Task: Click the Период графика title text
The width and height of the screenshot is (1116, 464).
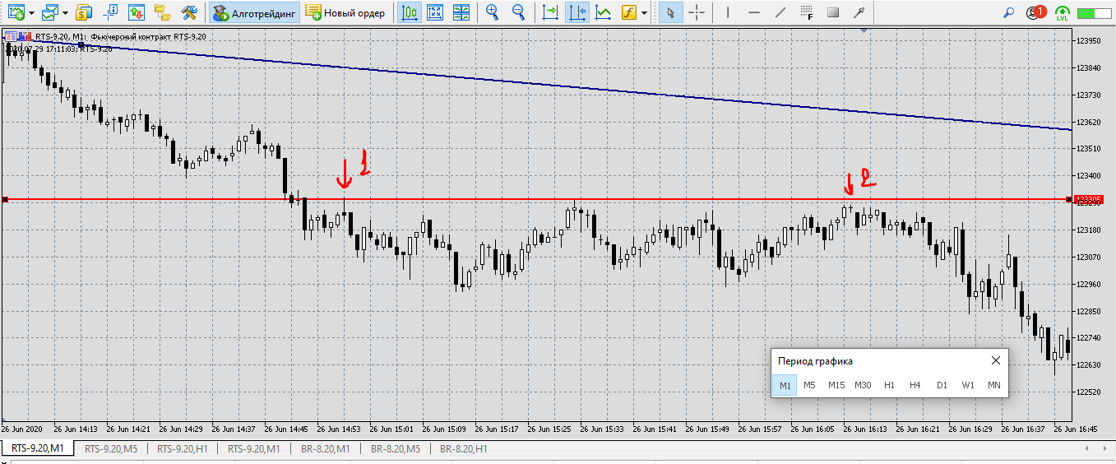Action: [x=815, y=361]
